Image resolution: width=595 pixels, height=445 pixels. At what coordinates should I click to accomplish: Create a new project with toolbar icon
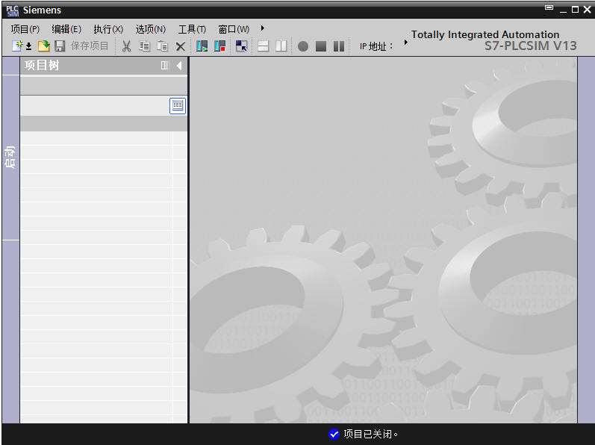coord(17,46)
